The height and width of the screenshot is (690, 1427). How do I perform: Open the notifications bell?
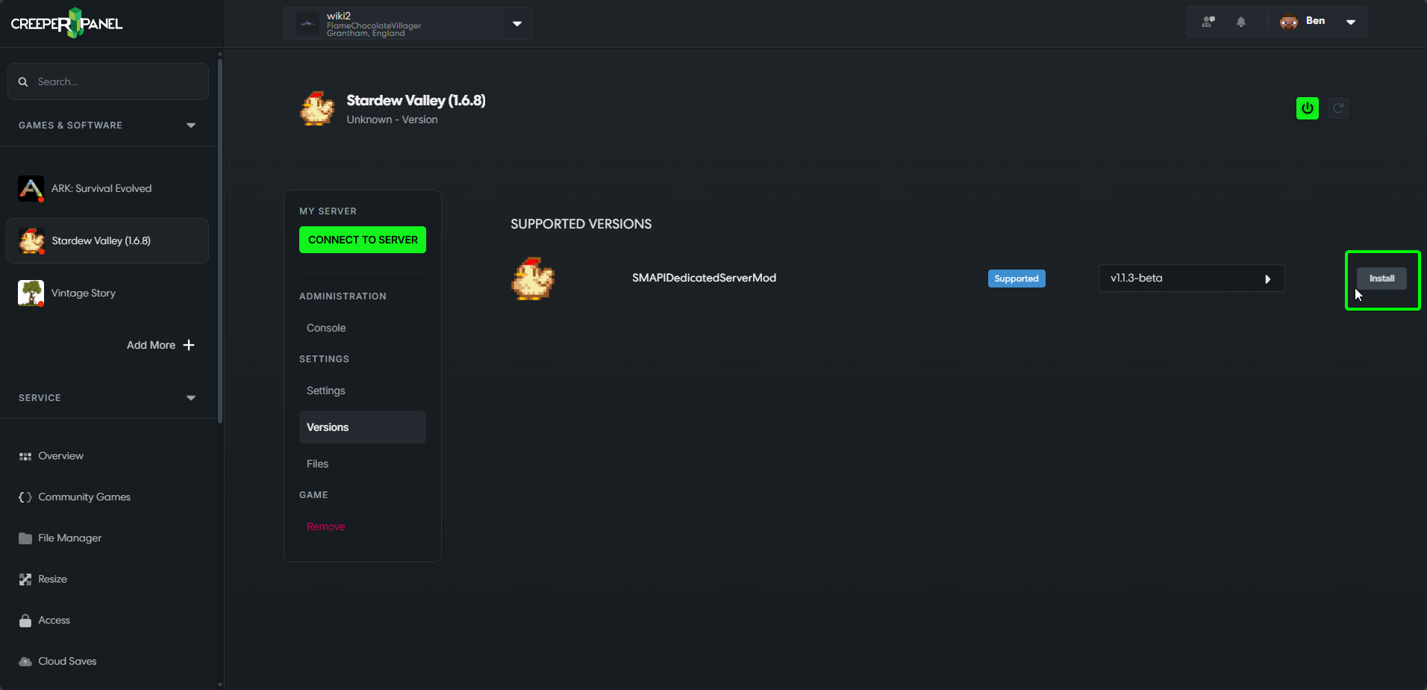1241,22
